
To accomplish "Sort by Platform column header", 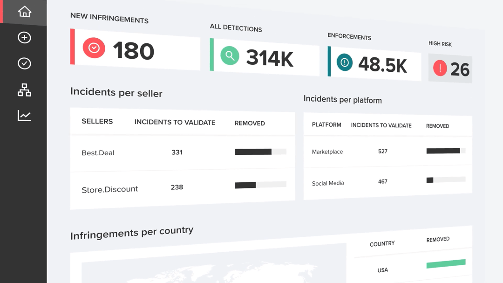I will 326,125.
